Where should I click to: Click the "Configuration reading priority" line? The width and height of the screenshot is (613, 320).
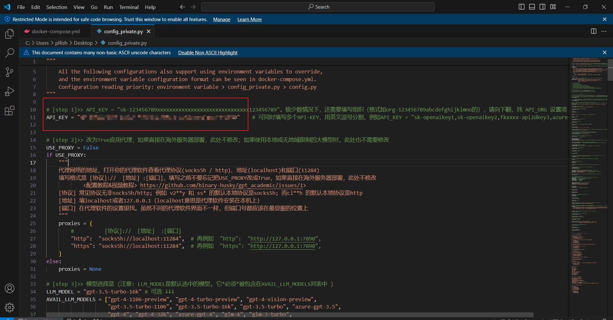[x=187, y=87]
